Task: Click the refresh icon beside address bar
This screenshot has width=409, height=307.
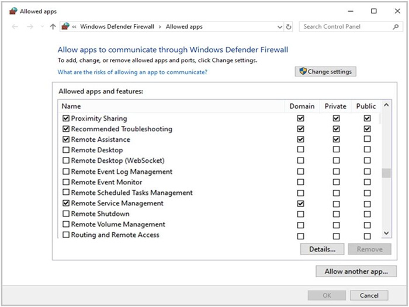Action: click(289, 27)
